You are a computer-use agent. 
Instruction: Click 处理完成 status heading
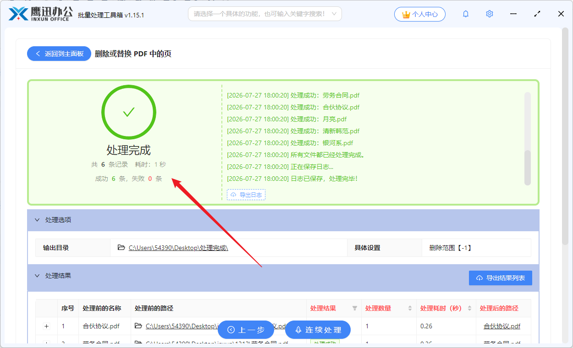click(129, 150)
